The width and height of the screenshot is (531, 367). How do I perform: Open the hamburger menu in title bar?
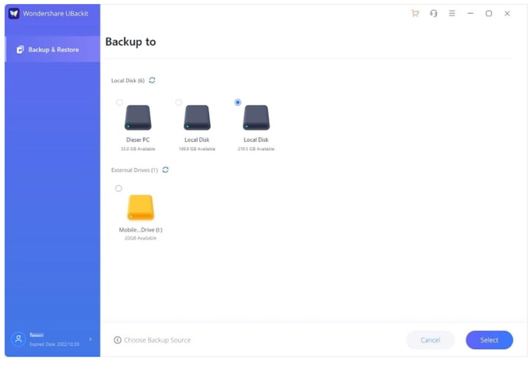452,14
